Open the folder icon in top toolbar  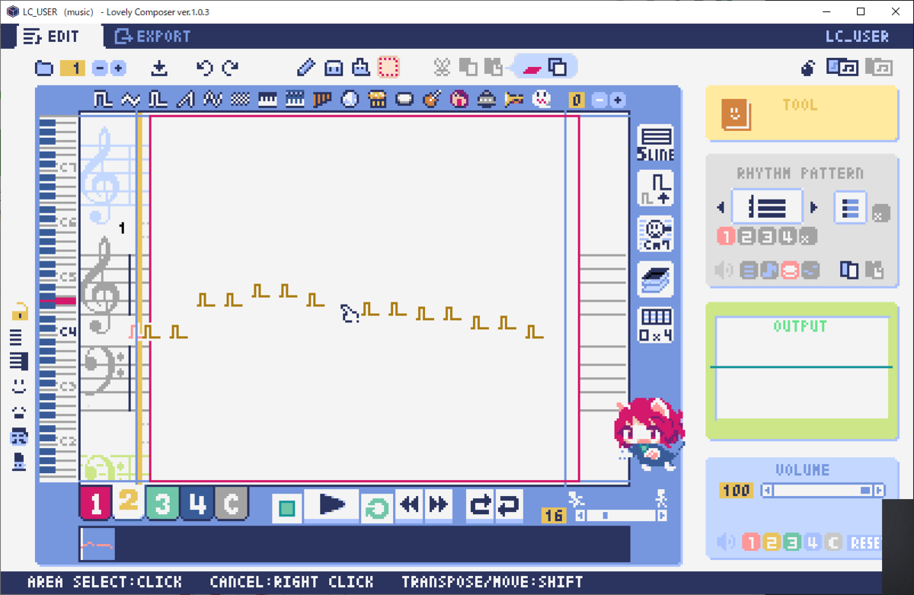44,69
